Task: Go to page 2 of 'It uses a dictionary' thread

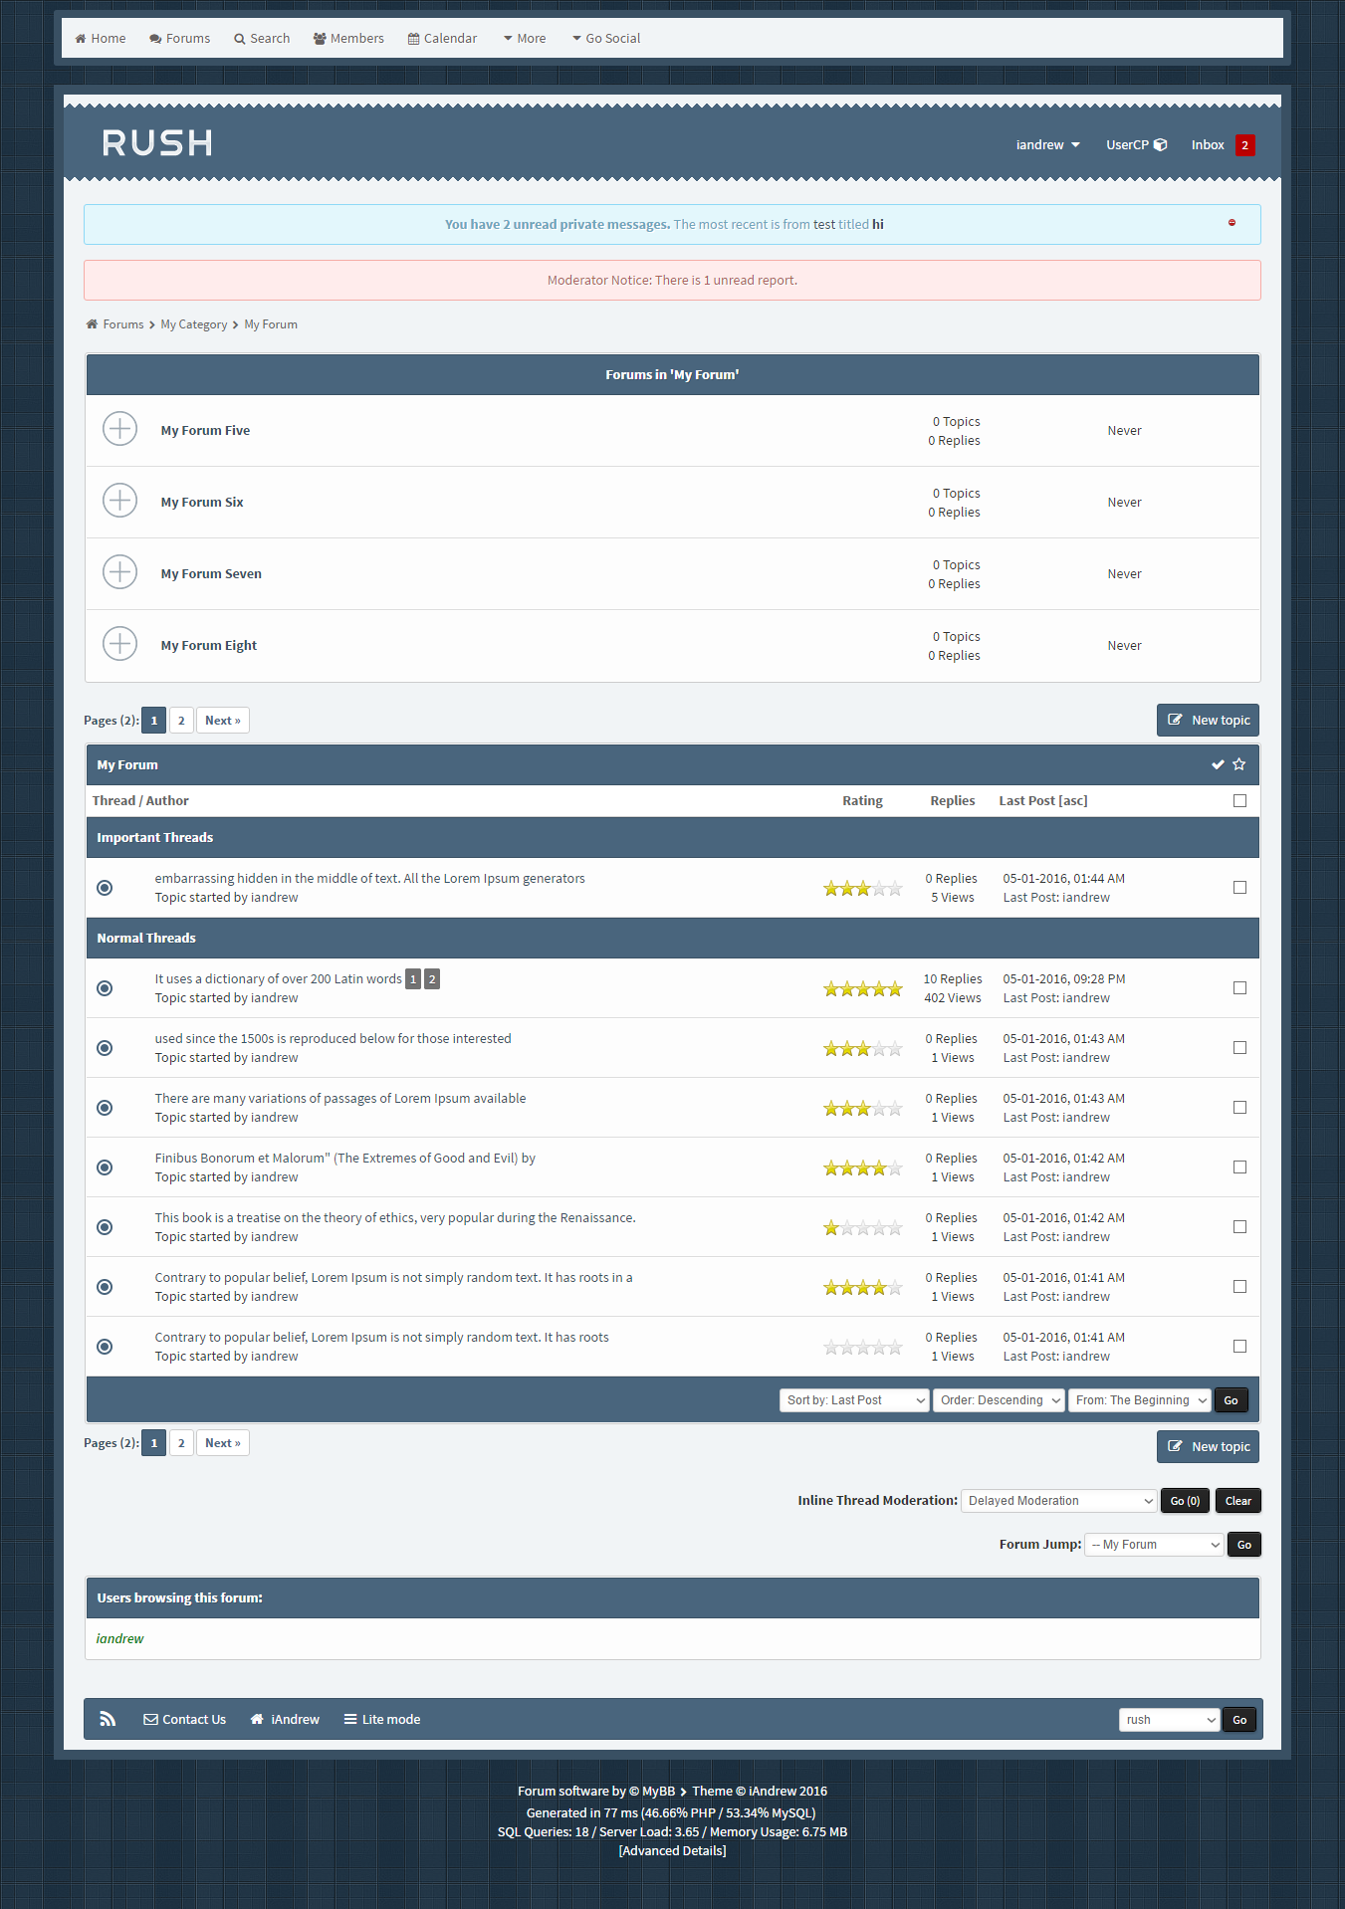Action: click(x=432, y=979)
